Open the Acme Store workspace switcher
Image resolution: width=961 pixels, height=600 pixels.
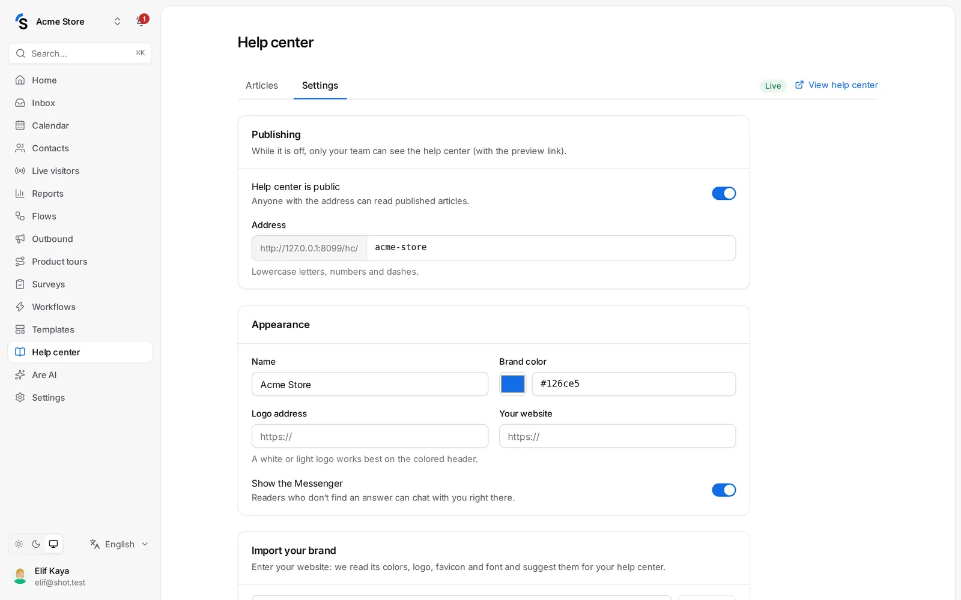[x=68, y=22]
